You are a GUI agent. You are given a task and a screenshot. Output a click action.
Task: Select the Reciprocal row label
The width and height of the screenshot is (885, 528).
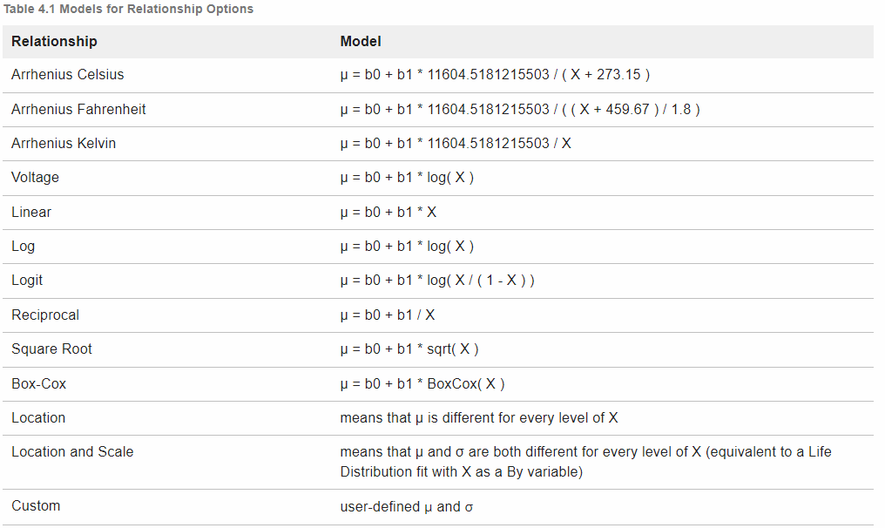click(x=44, y=315)
